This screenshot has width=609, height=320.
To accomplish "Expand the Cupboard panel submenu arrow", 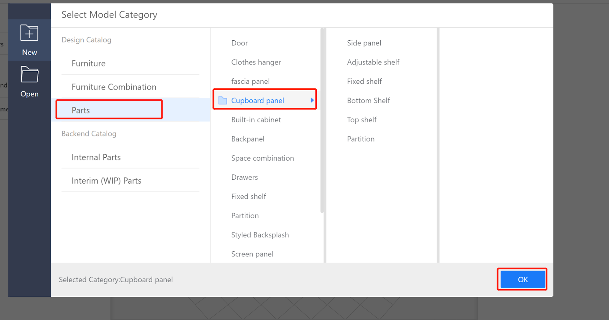I will coord(312,100).
